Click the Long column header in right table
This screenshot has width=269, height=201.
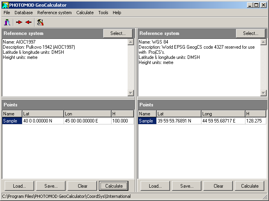pos(223,114)
